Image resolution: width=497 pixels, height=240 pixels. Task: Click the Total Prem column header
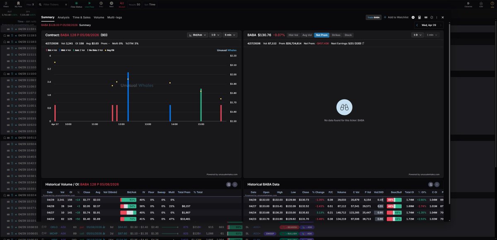tap(184, 192)
